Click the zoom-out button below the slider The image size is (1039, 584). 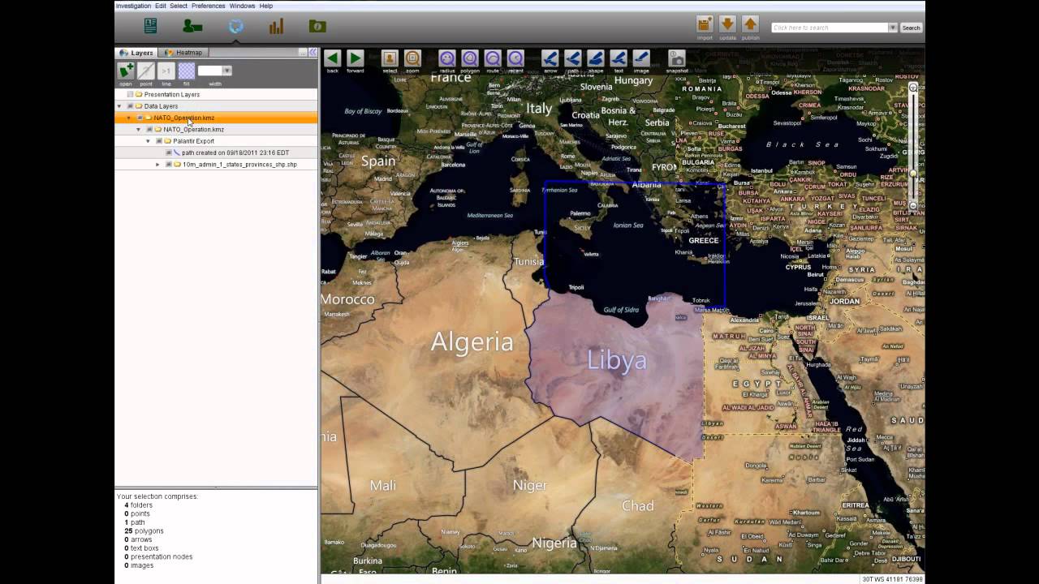[913, 206]
